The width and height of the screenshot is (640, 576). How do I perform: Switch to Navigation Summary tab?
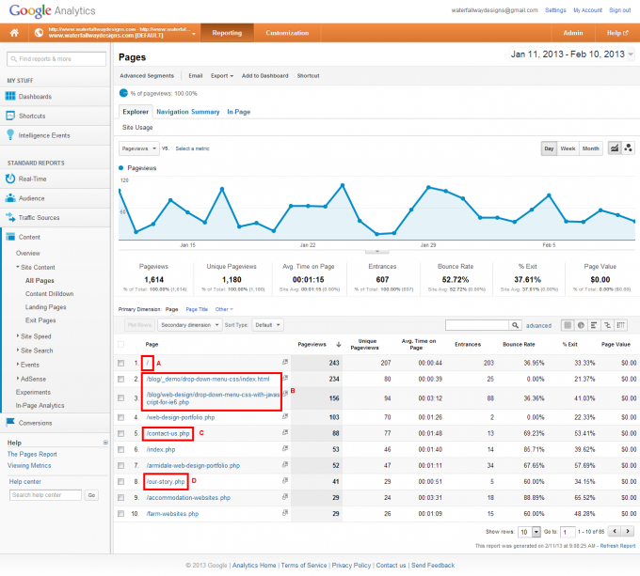[187, 112]
